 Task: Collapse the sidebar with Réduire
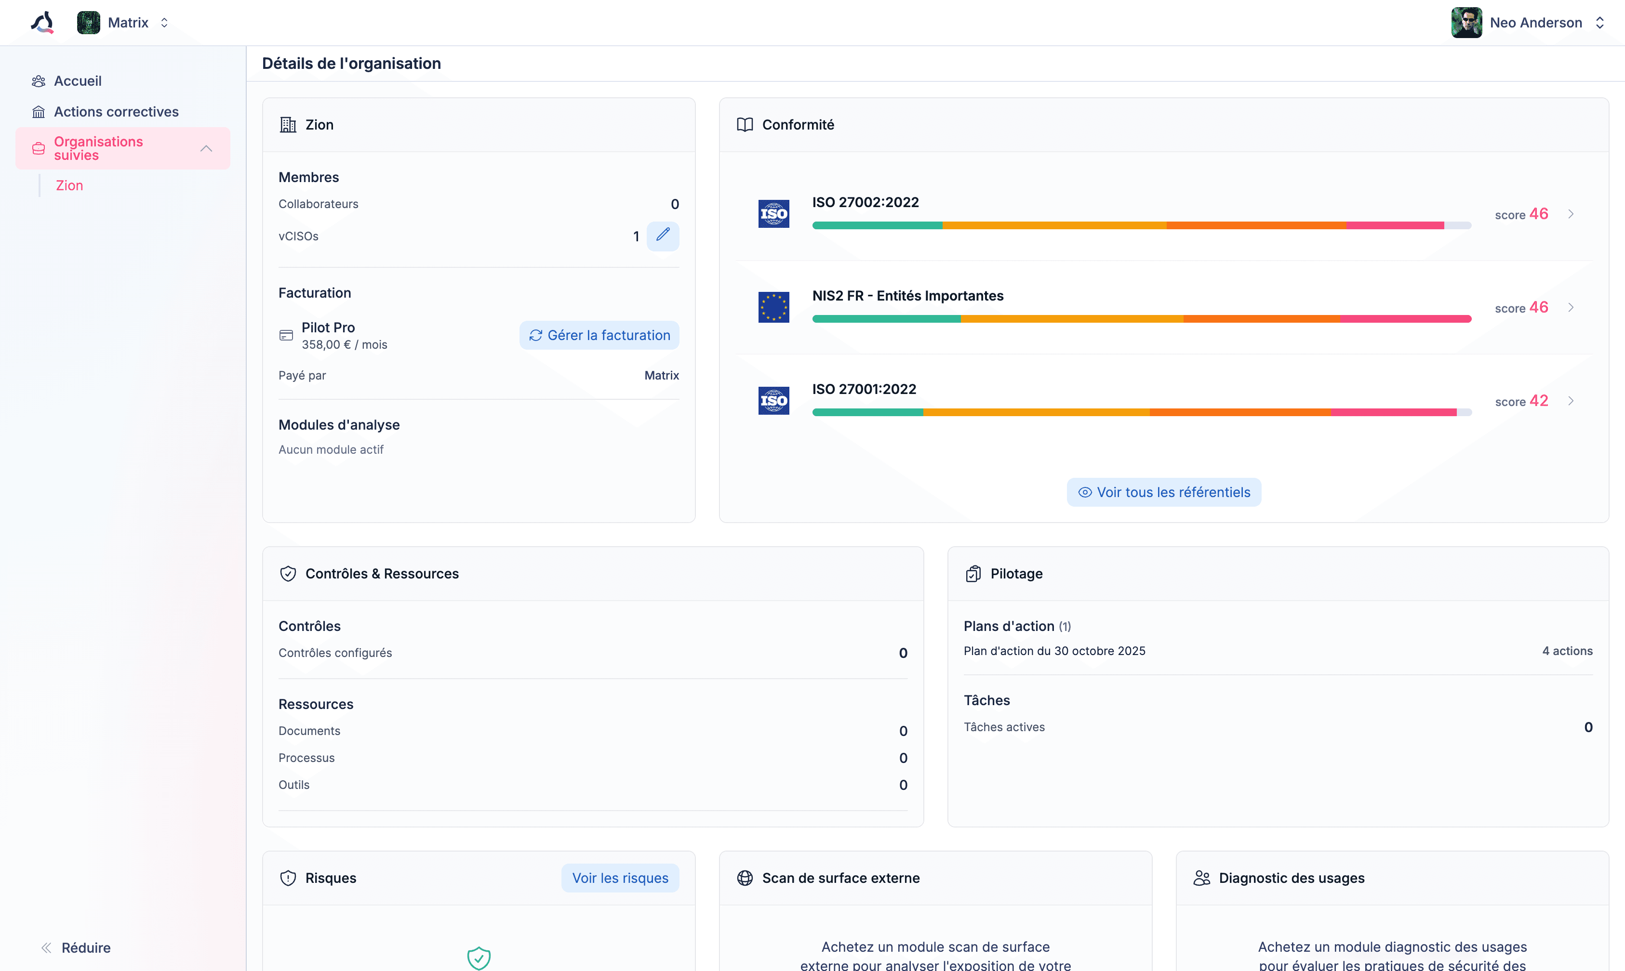click(76, 947)
